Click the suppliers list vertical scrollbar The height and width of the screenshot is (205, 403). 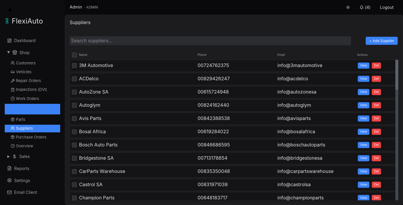(397, 74)
